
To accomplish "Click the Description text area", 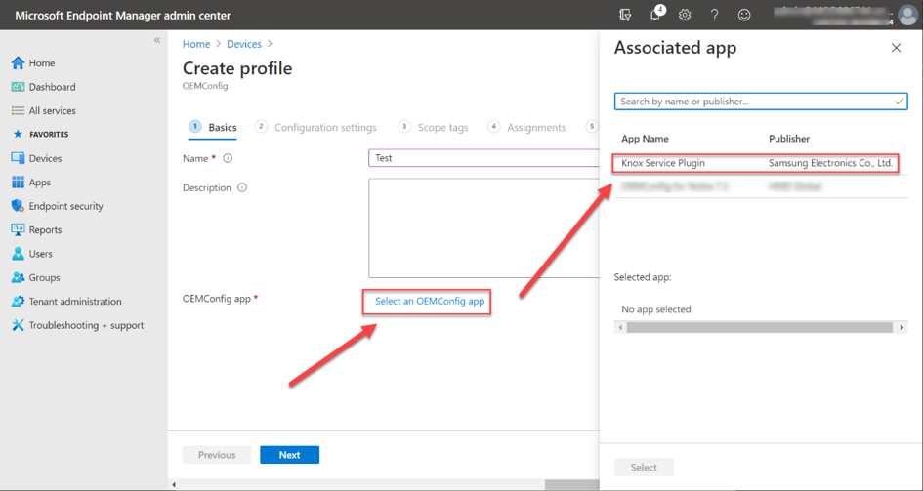I will pyautogui.click(x=483, y=228).
